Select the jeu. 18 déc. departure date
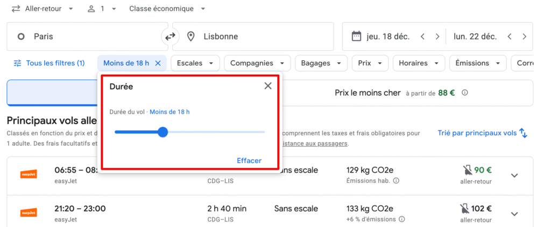551x227 pixels. 388,36
